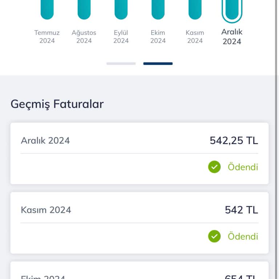Click the green checkmark for Aralık 2024

coord(214,167)
